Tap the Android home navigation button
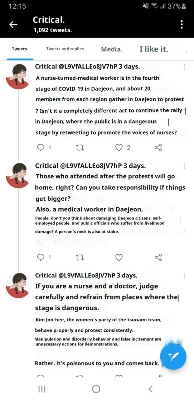Screen dimensions: 194x400 pyautogui.click(x=96, y=389)
